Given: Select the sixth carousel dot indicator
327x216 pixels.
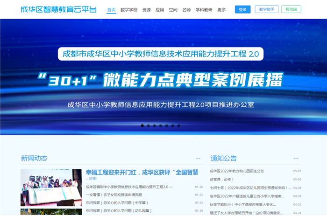Looking at the screenshot, I should 173,125.
